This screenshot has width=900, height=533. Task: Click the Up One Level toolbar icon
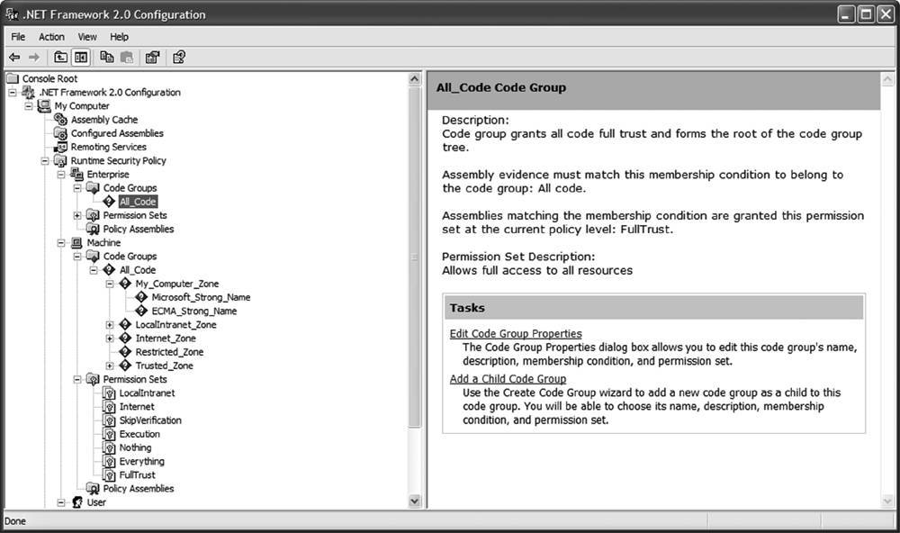(x=61, y=58)
